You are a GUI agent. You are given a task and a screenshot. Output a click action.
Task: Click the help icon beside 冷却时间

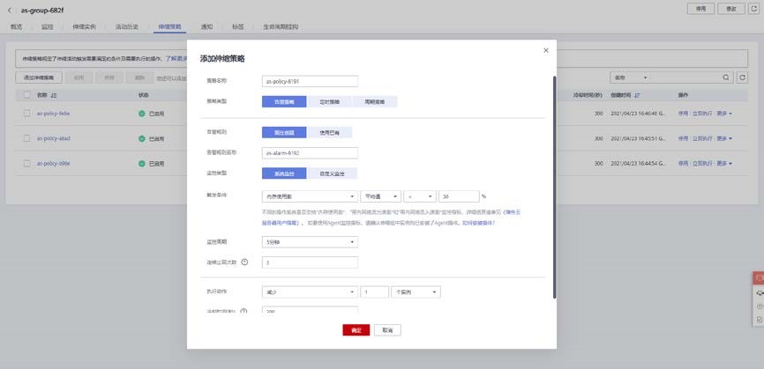[243, 311]
